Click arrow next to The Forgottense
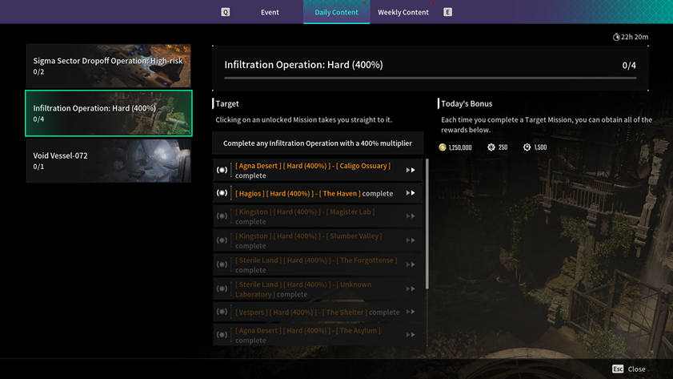Image resolution: width=673 pixels, height=379 pixels. click(411, 264)
